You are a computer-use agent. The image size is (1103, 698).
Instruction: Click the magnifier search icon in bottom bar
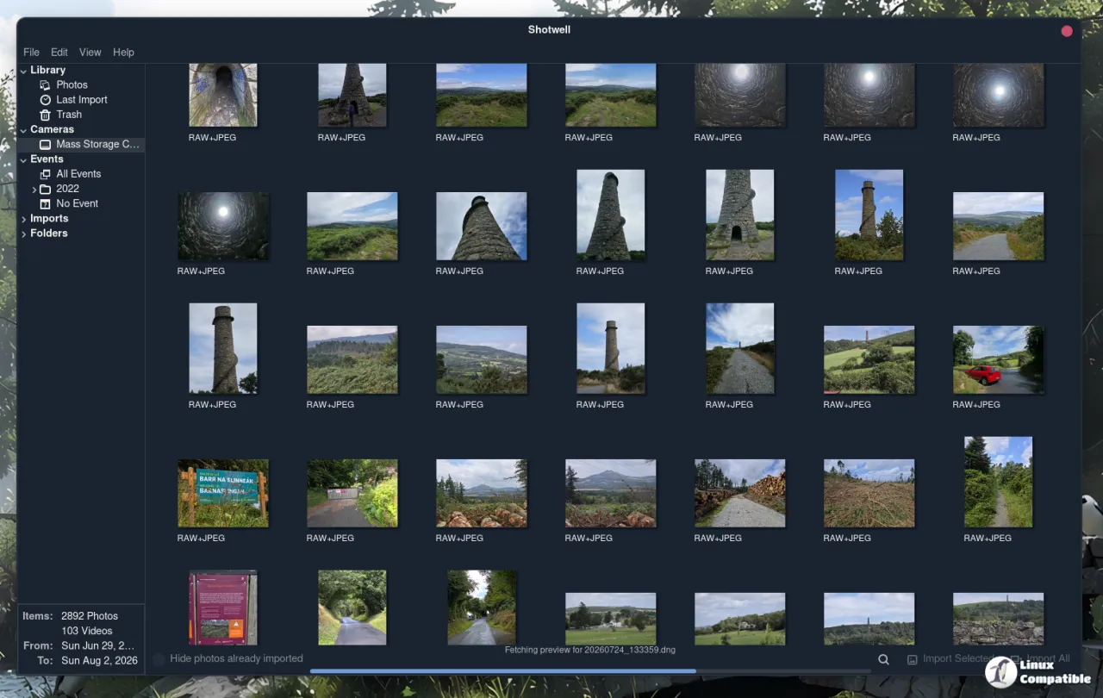883,659
